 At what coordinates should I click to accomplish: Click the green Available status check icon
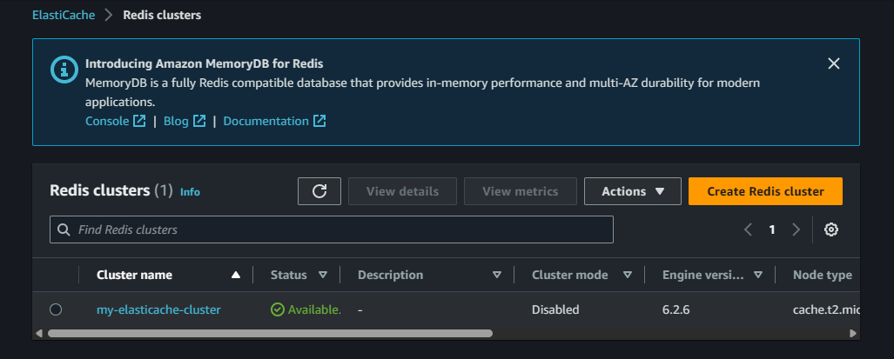pos(278,309)
